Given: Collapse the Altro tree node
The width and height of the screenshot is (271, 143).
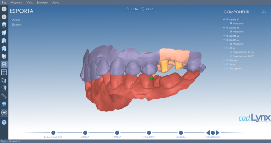Looking at the screenshot, I should (224, 48).
